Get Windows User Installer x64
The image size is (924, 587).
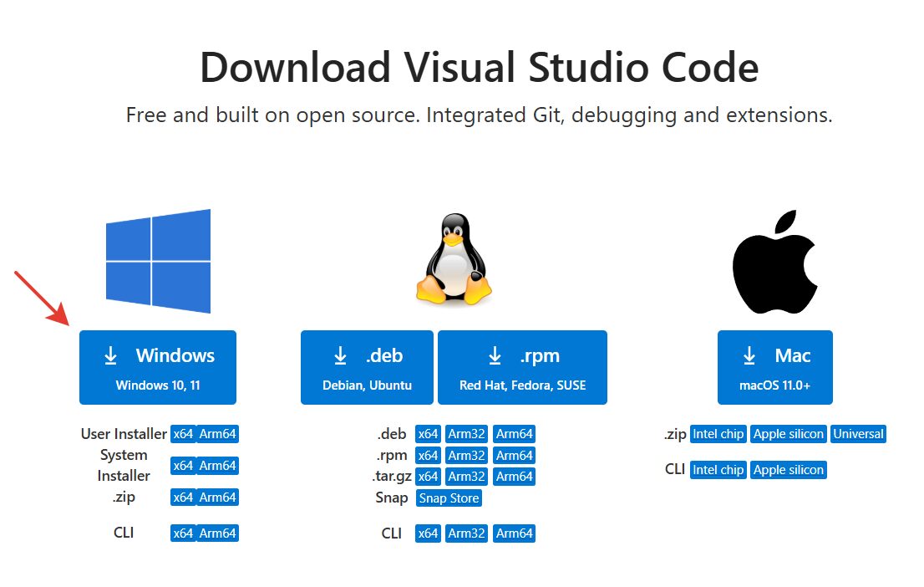pyautogui.click(x=183, y=434)
